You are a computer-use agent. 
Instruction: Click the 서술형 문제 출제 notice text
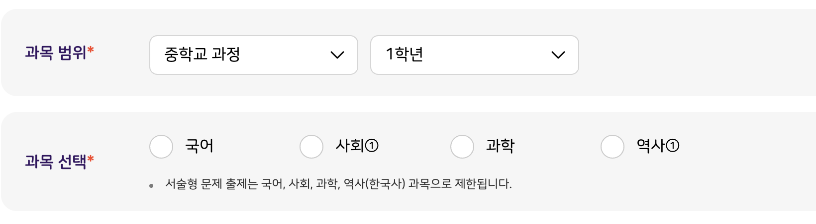338,184
